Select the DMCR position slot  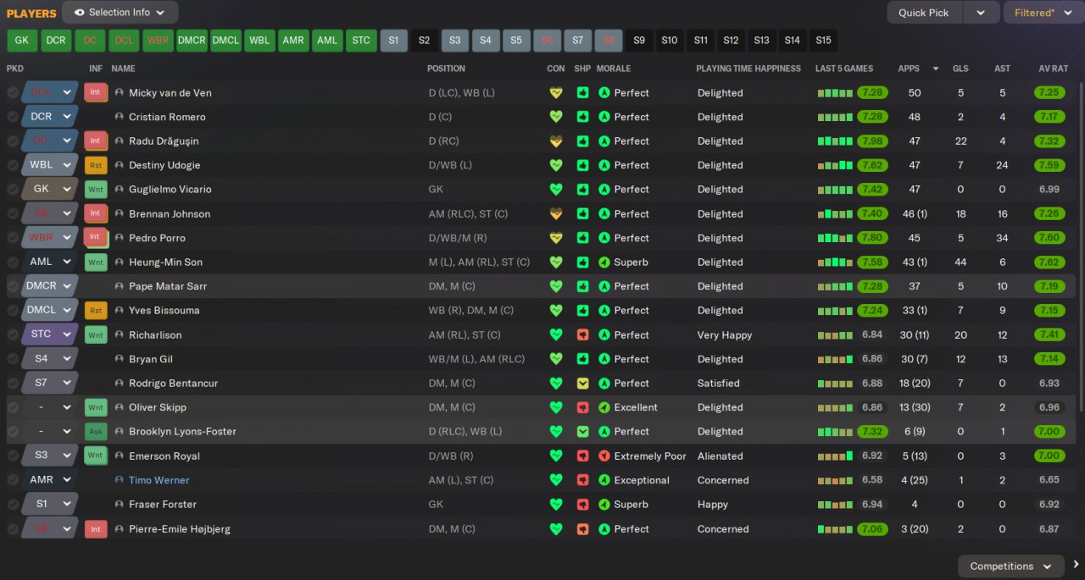(x=192, y=40)
